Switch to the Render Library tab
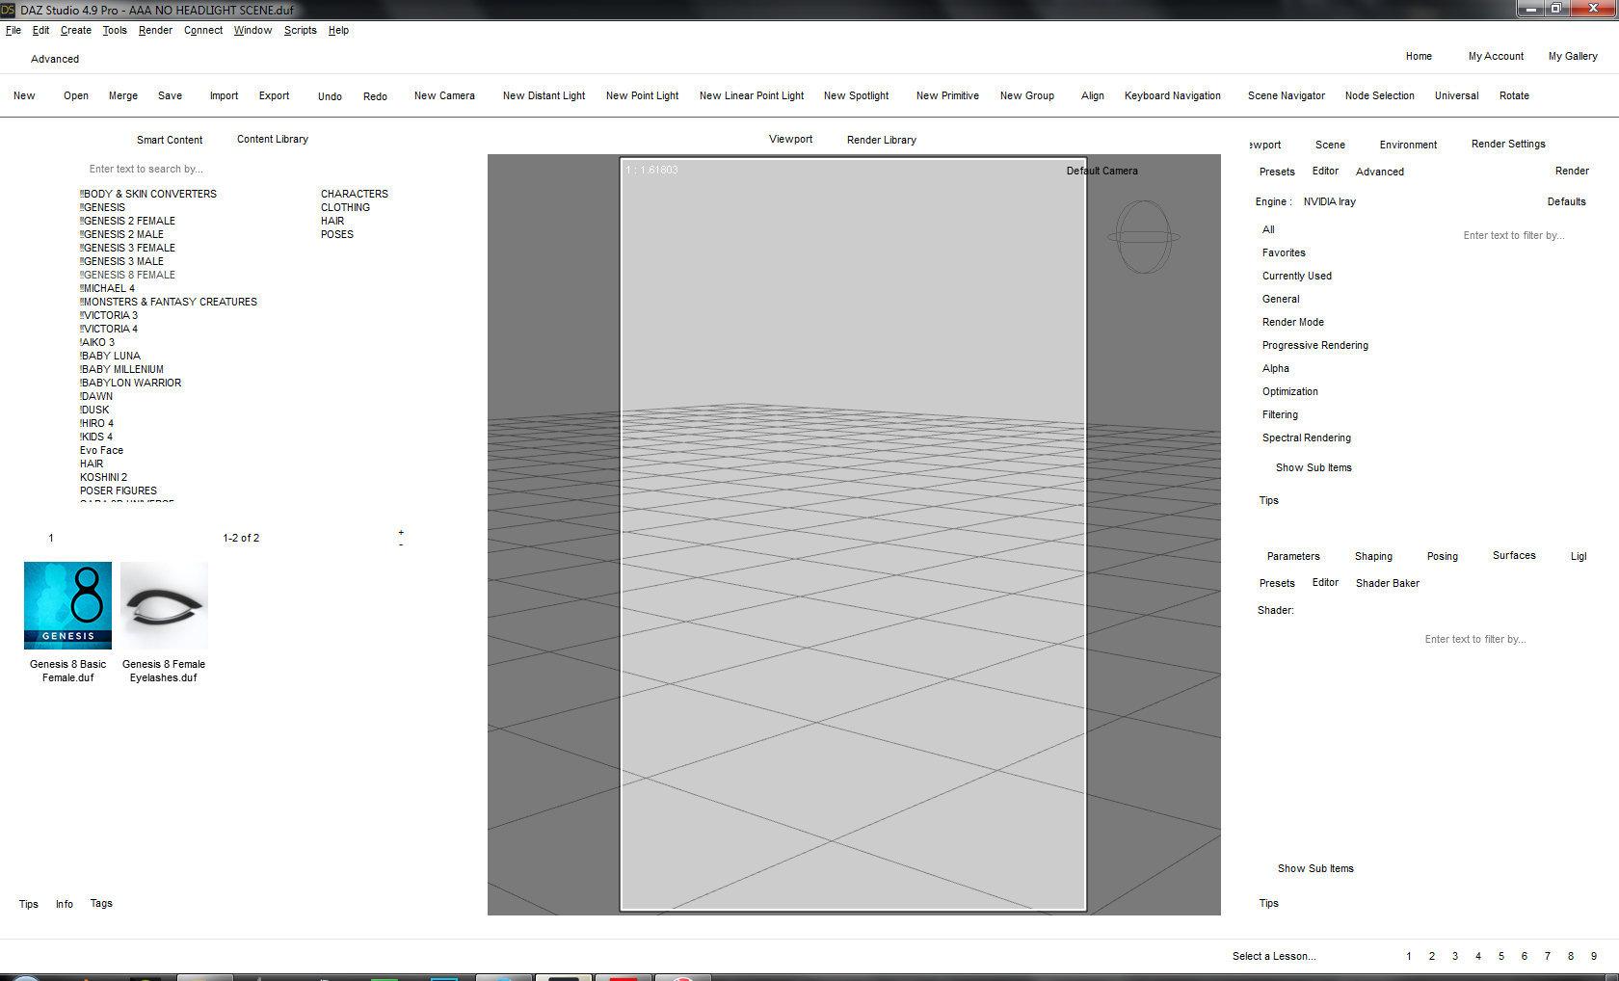The image size is (1619, 981). click(882, 140)
